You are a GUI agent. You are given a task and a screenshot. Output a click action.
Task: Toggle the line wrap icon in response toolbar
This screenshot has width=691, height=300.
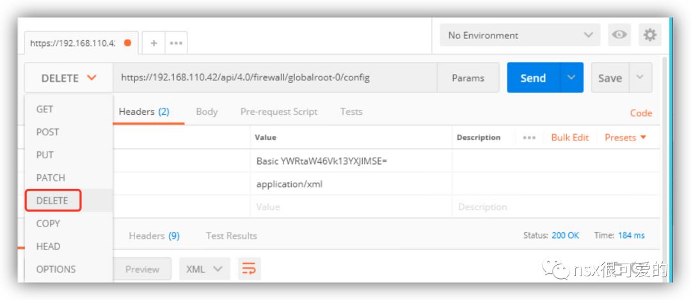point(250,269)
